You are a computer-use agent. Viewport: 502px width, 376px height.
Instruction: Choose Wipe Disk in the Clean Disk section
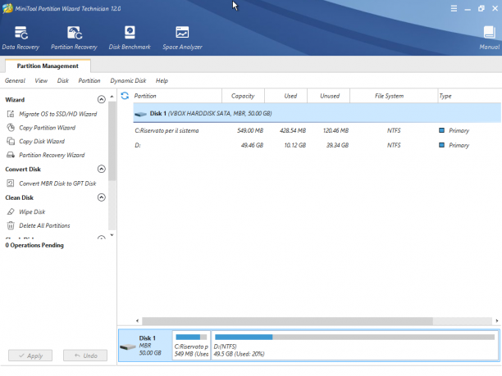click(x=32, y=211)
